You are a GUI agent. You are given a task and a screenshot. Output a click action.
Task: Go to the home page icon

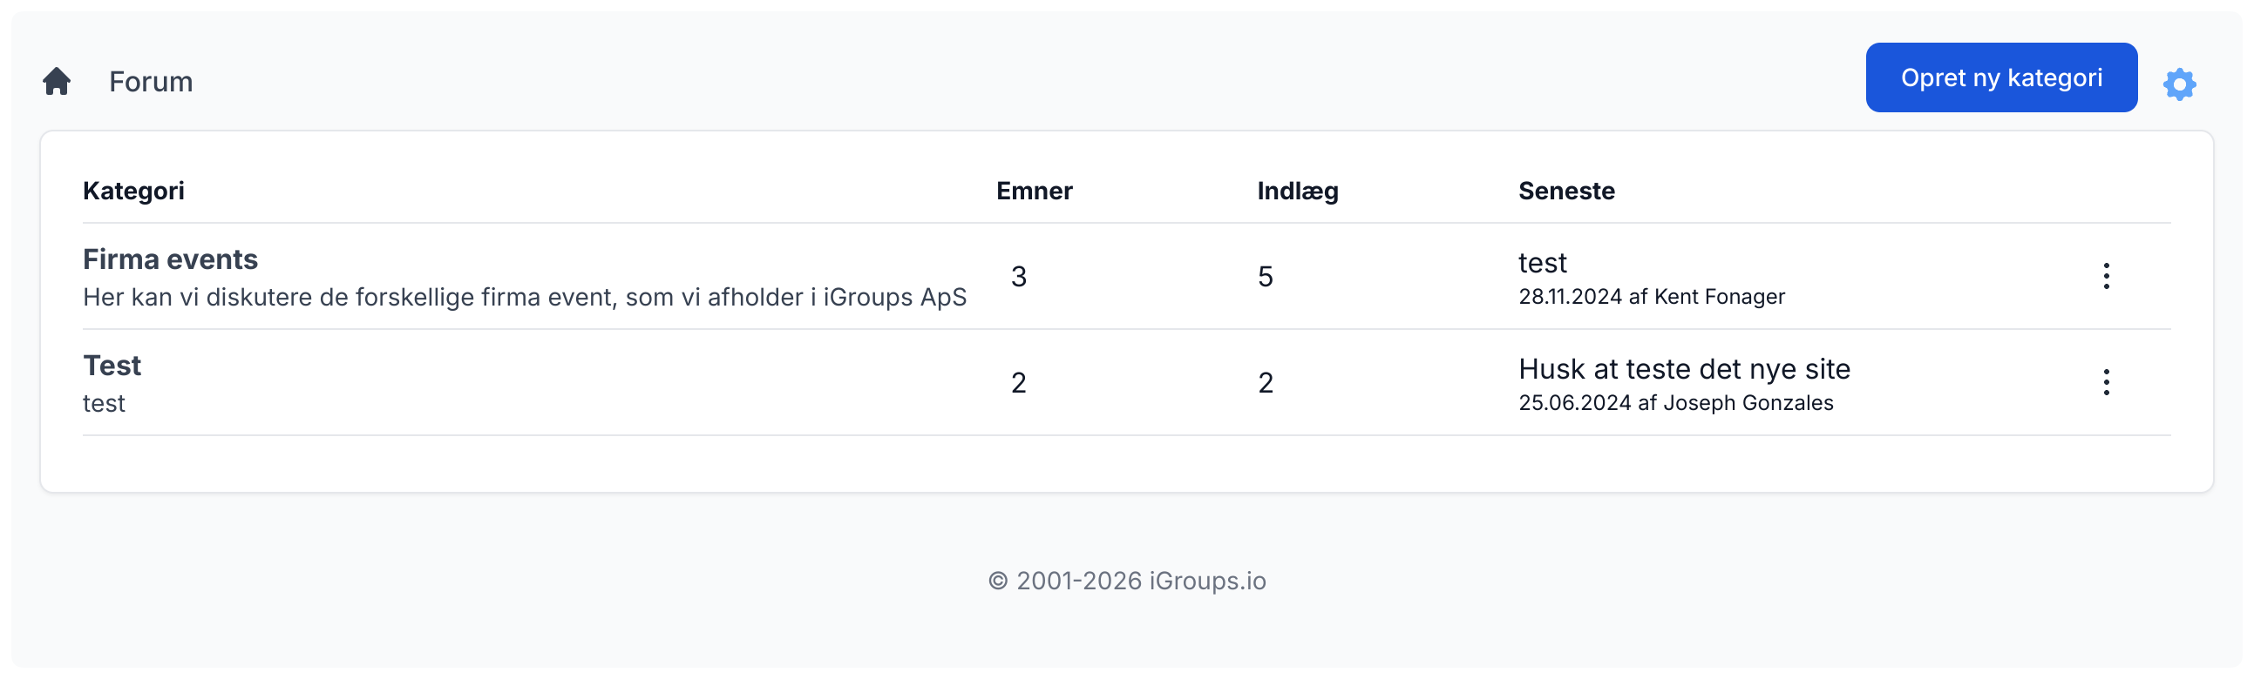[x=57, y=81]
